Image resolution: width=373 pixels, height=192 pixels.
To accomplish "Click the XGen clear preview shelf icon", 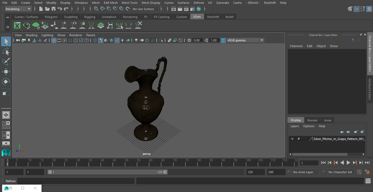I will click(x=36, y=26).
